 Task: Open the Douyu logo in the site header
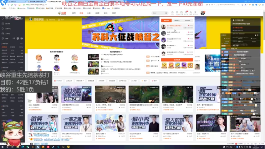pyautogui.click(x=62, y=13)
